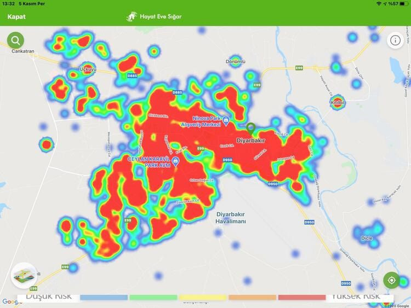Screen dimensions: 411x308
Task: Click the red high-risk legend swatch
Action: click(301, 298)
